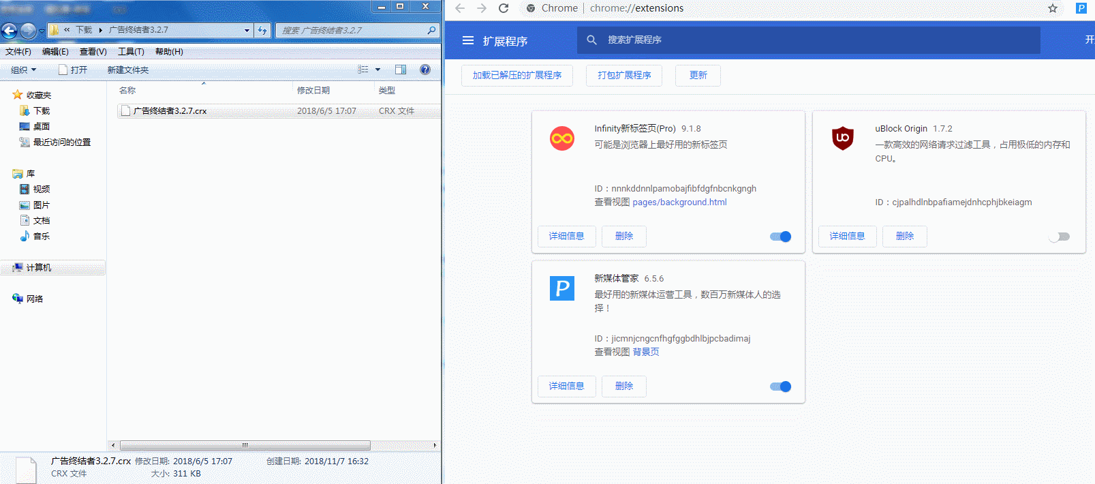Reload the chrome://extensions page

point(504,8)
